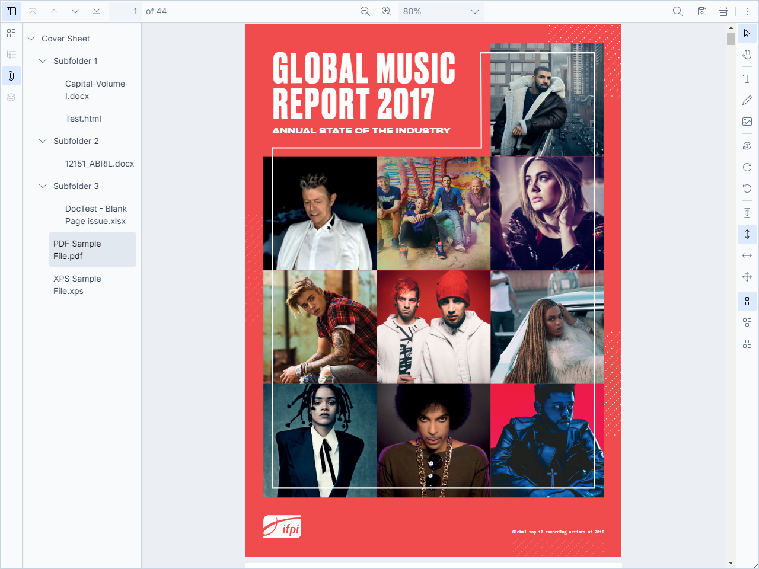Open the attachments sidebar panel
The height and width of the screenshot is (569, 759).
(11, 76)
